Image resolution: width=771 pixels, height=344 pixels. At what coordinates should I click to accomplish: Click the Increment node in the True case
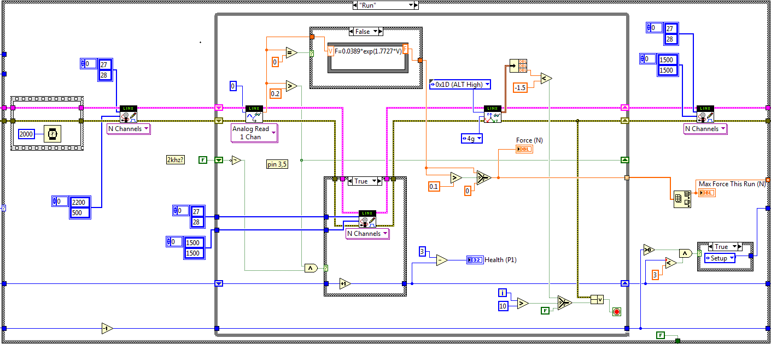point(345,283)
